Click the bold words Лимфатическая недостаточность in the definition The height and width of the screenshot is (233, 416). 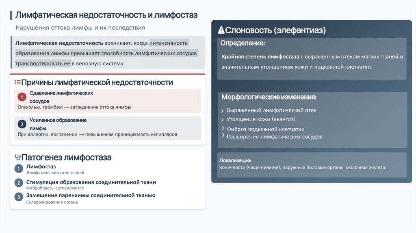(x=59, y=43)
